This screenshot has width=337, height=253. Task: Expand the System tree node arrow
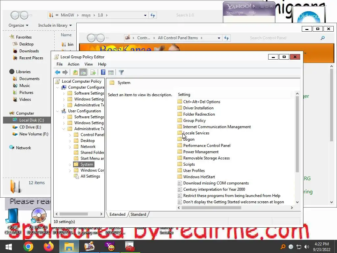tap(70, 165)
